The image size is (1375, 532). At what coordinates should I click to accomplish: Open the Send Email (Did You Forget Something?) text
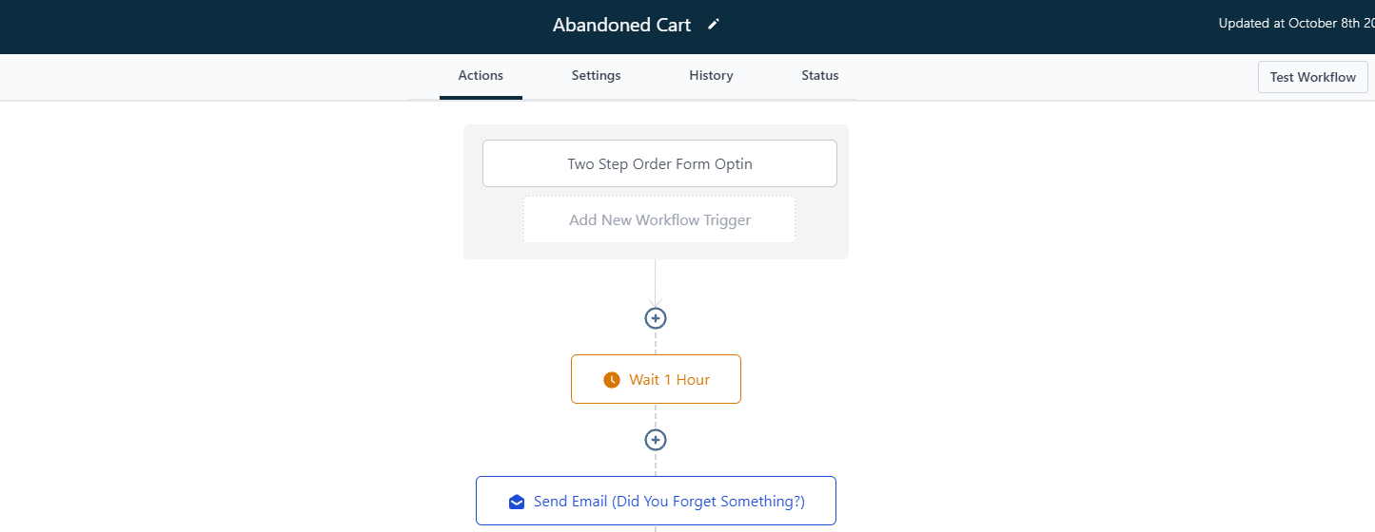tap(669, 502)
